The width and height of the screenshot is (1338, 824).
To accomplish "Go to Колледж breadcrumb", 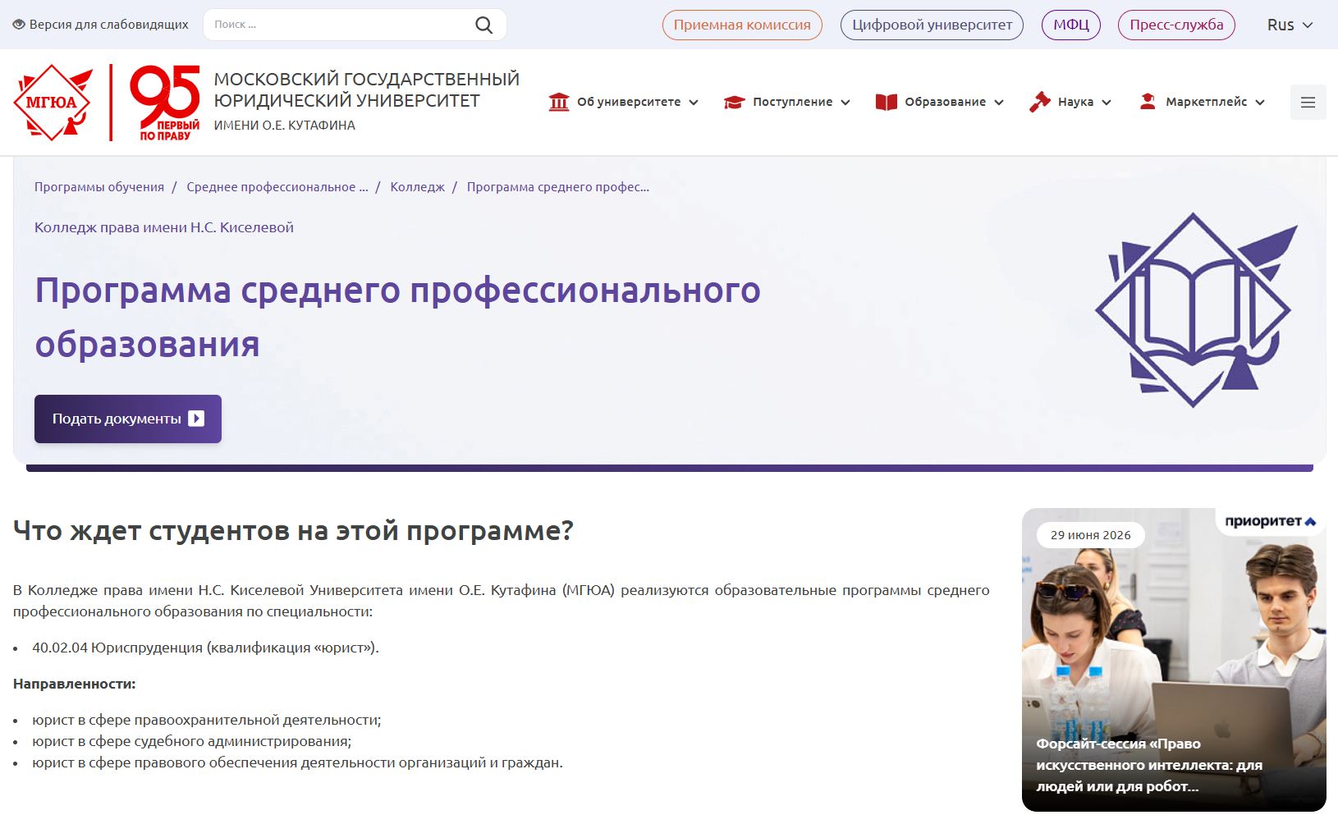I will coord(417,187).
